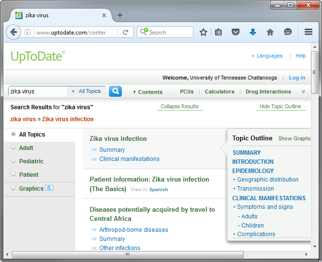Open the Help link
The height and width of the screenshot is (262, 322).
(x=300, y=56)
